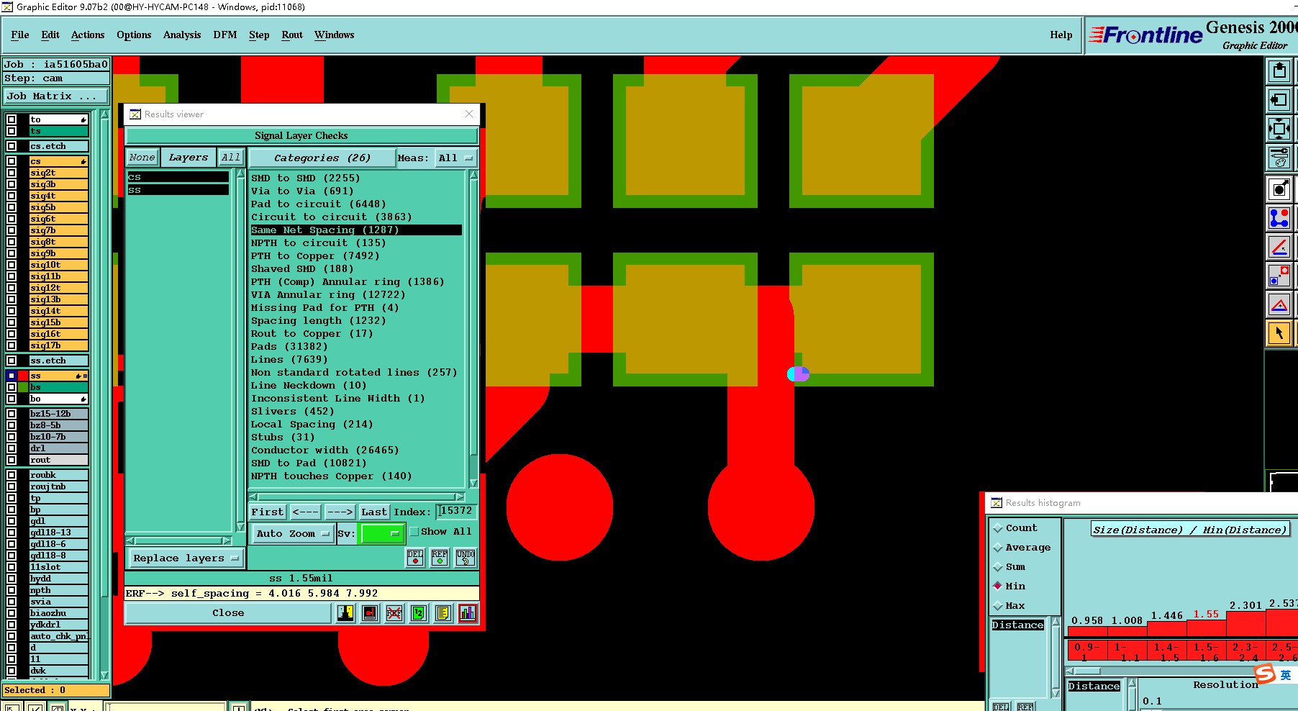Select the Min radio option
The width and height of the screenshot is (1298, 711).
(998, 587)
